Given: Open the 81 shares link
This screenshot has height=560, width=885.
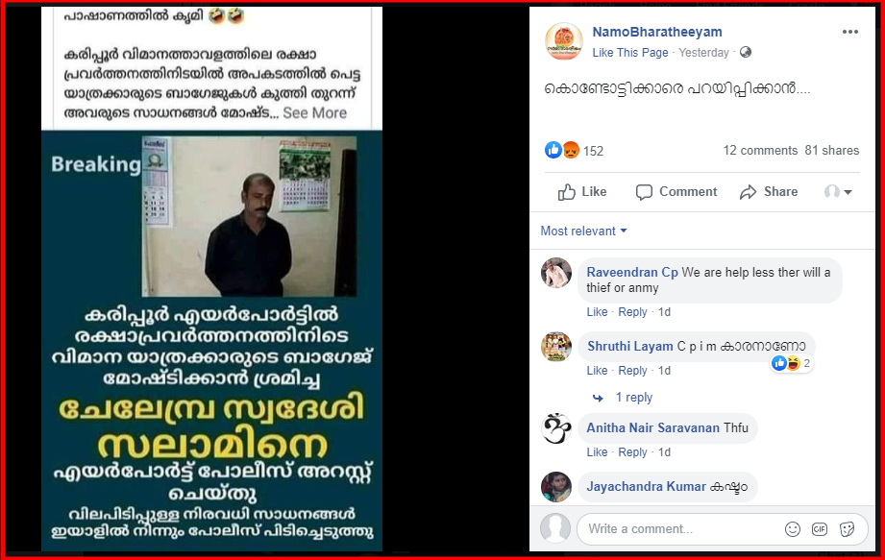Looking at the screenshot, I should (832, 151).
